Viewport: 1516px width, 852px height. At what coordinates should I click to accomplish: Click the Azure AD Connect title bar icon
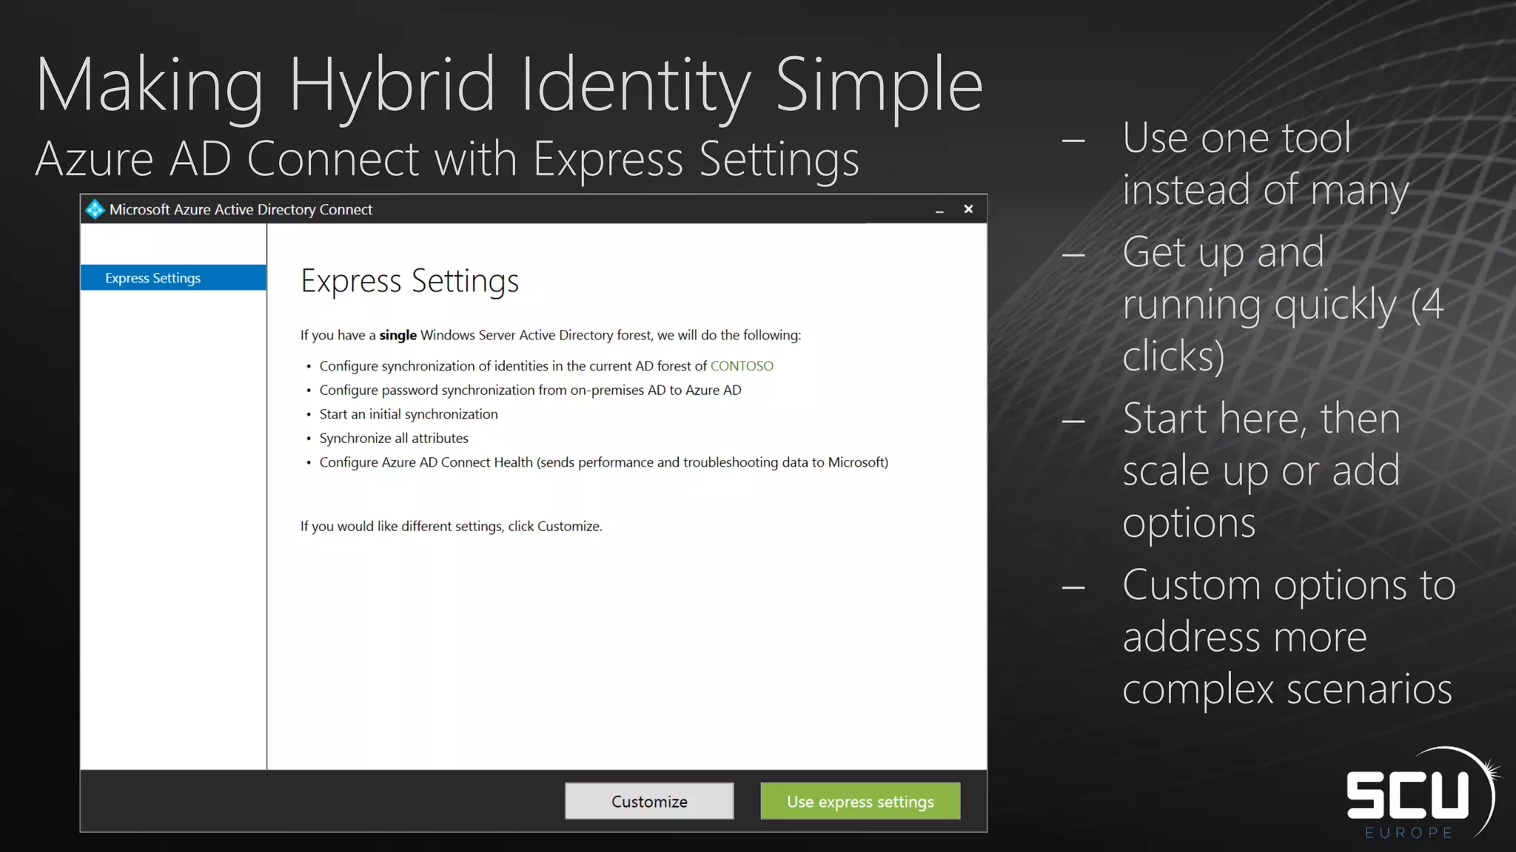95,209
